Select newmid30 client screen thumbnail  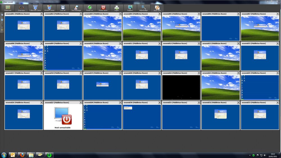click(142, 117)
